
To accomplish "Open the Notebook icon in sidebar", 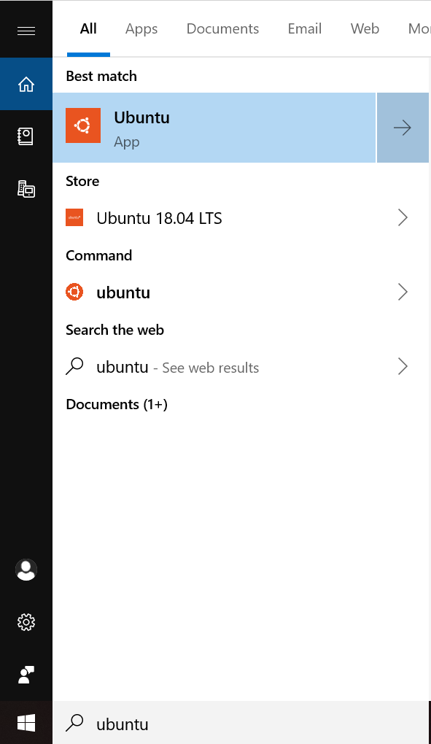I will 26,136.
